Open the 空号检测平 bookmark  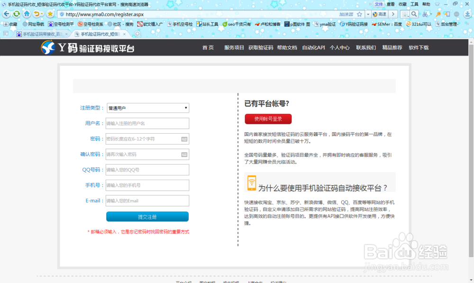tap(61, 24)
